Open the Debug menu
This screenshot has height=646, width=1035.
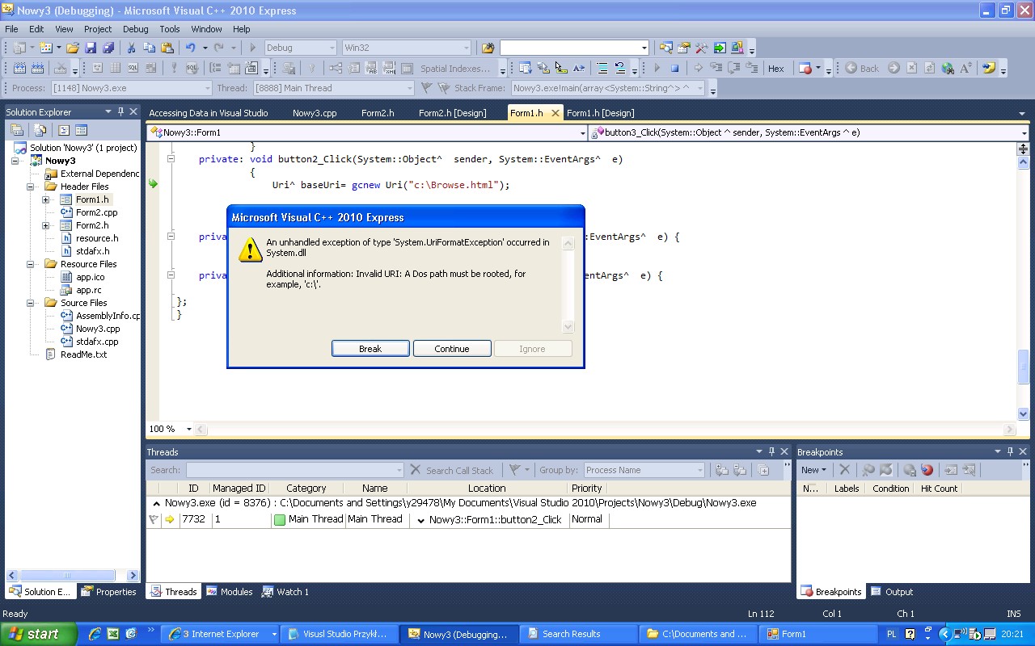135,28
